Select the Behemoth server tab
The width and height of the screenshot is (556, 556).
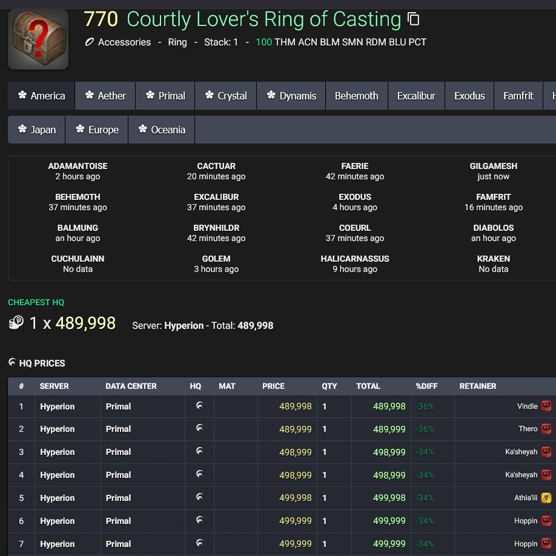coord(356,96)
